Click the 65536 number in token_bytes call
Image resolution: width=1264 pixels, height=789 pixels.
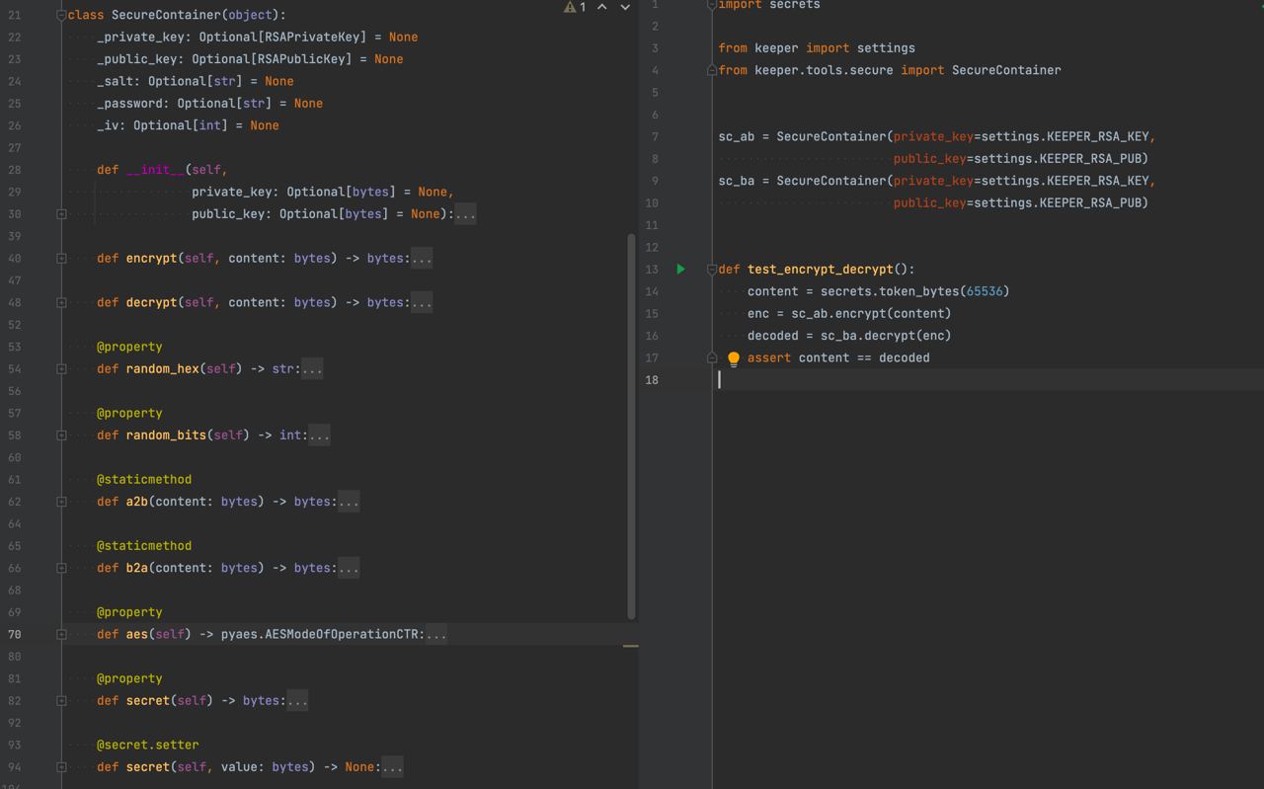[984, 291]
